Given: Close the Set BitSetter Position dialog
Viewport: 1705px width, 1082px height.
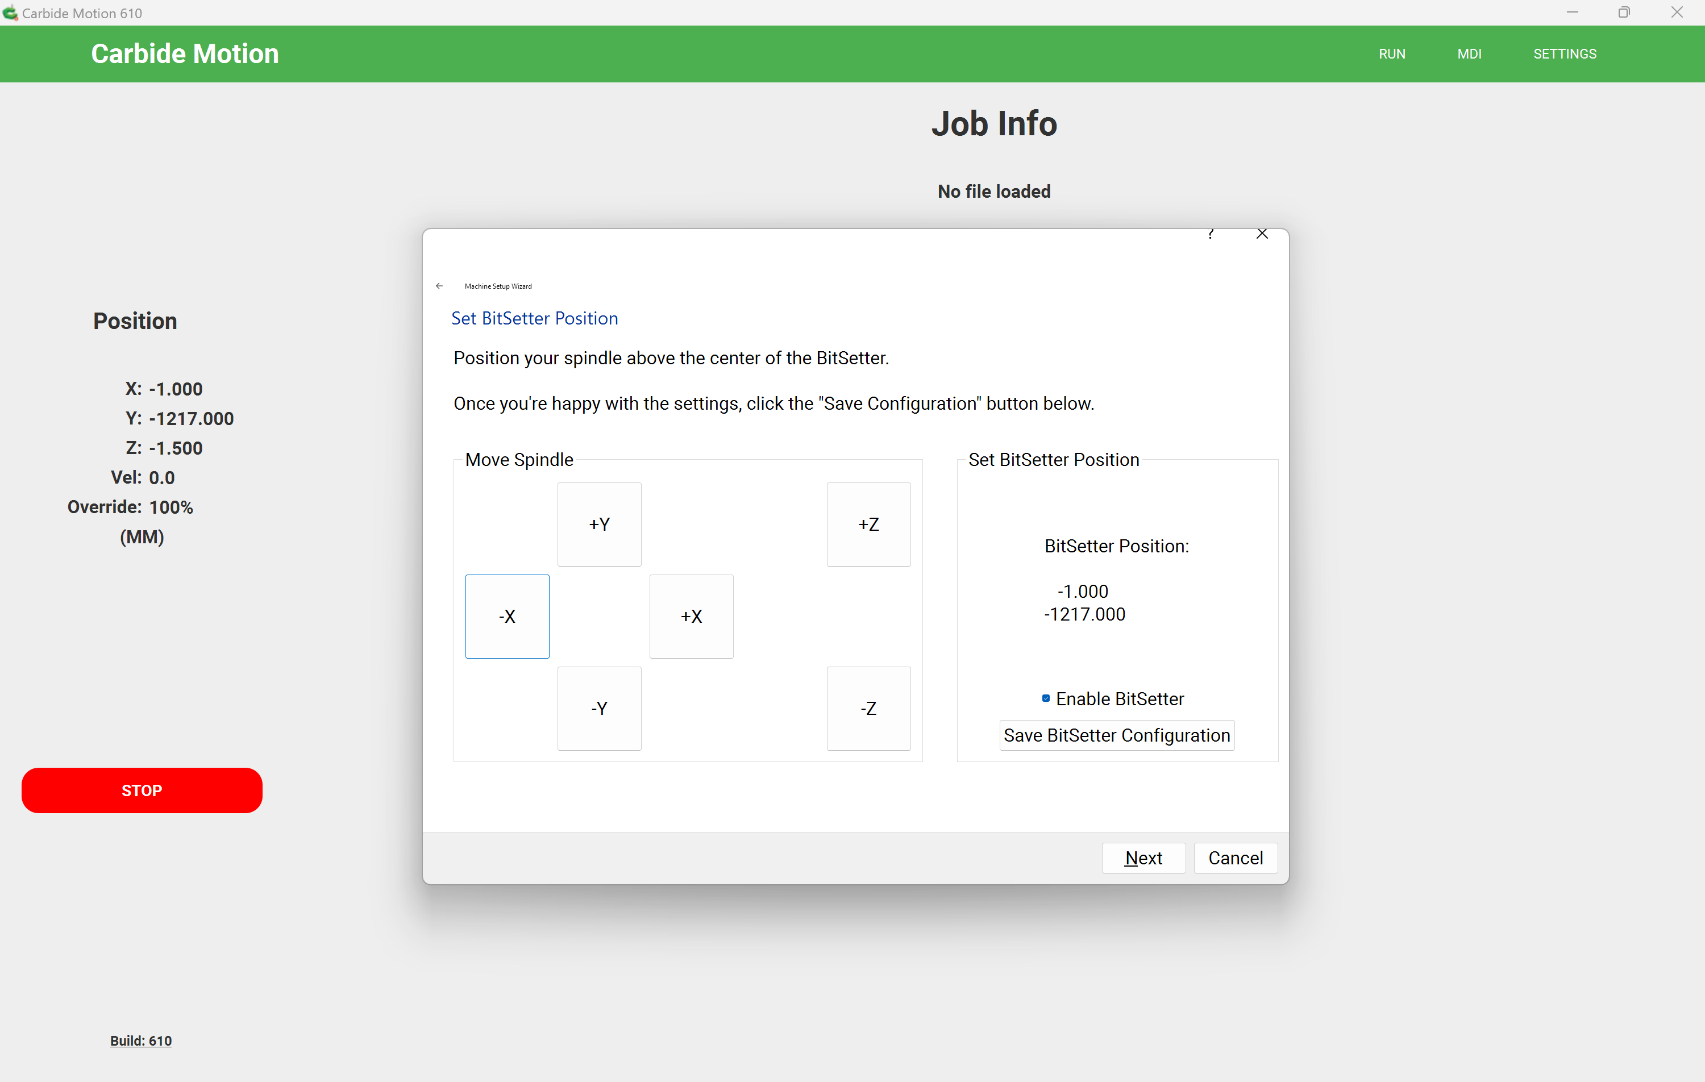Looking at the screenshot, I should pyautogui.click(x=1262, y=234).
